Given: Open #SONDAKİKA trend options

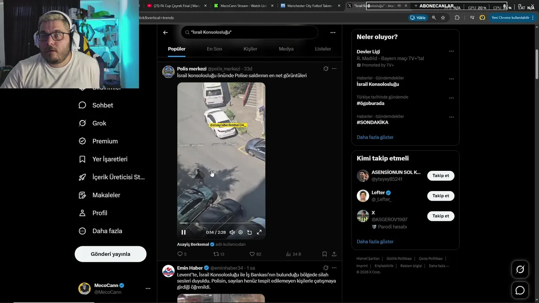Looking at the screenshot, I should coord(451,117).
